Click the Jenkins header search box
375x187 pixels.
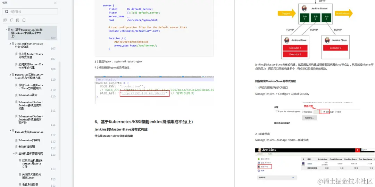pyautogui.click(x=368, y=150)
